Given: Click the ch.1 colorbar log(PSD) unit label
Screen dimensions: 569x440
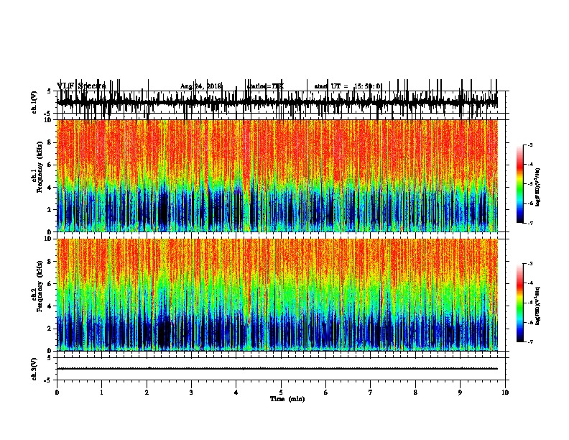Looking at the screenshot, I should pos(538,188).
